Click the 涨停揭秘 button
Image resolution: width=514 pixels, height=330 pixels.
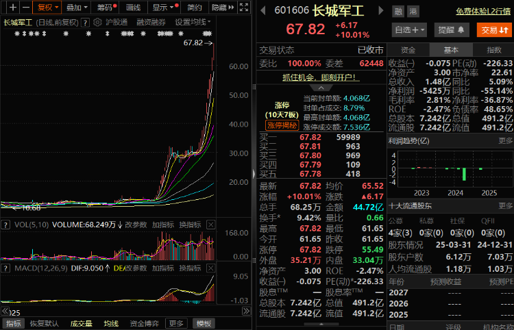(282, 125)
